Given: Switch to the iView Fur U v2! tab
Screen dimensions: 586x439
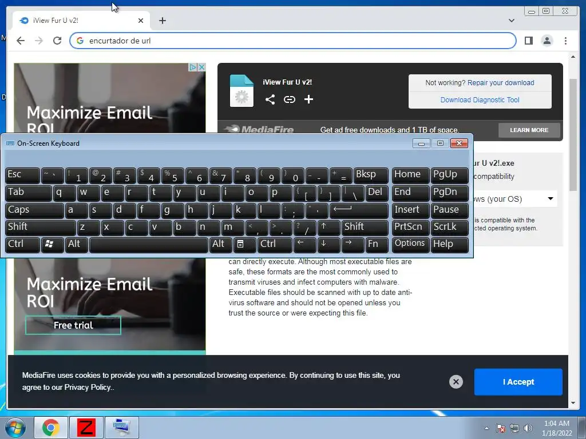Looking at the screenshot, I should [x=80, y=21].
